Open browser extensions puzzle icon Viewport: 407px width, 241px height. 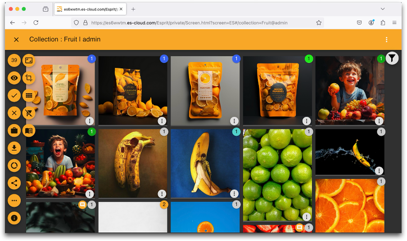pyautogui.click(x=383, y=23)
